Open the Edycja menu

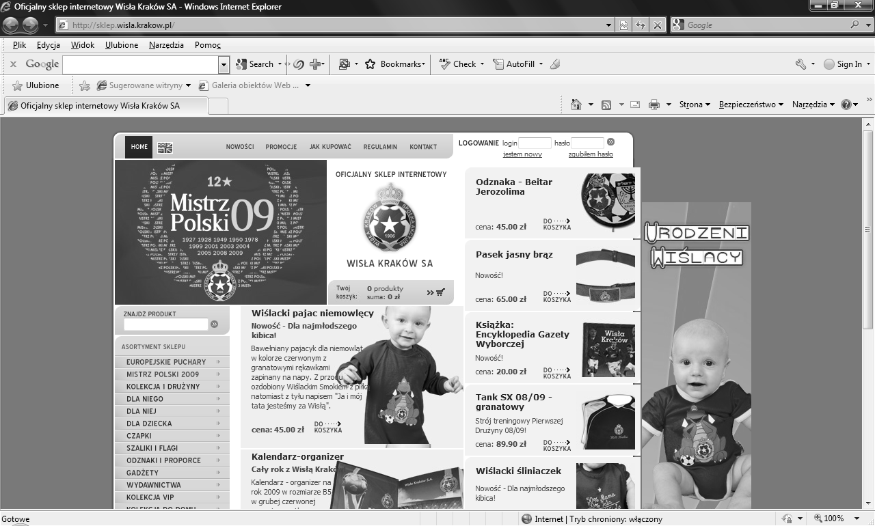tap(49, 45)
